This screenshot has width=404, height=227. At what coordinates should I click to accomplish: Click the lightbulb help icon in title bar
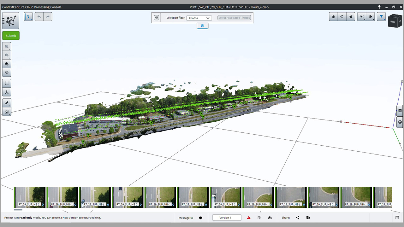click(379, 7)
